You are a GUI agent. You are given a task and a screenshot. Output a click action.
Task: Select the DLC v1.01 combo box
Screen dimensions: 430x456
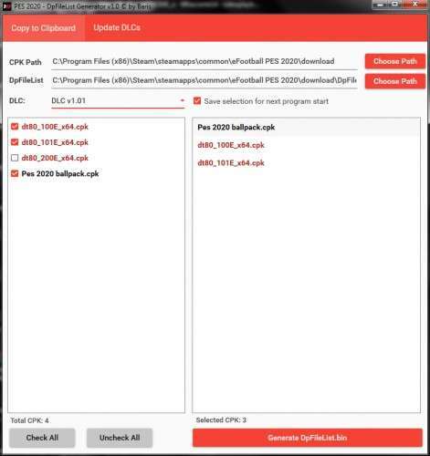(118, 101)
